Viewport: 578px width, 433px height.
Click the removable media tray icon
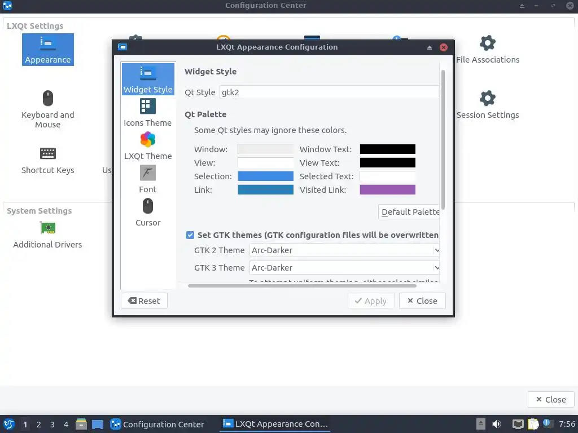click(x=481, y=424)
